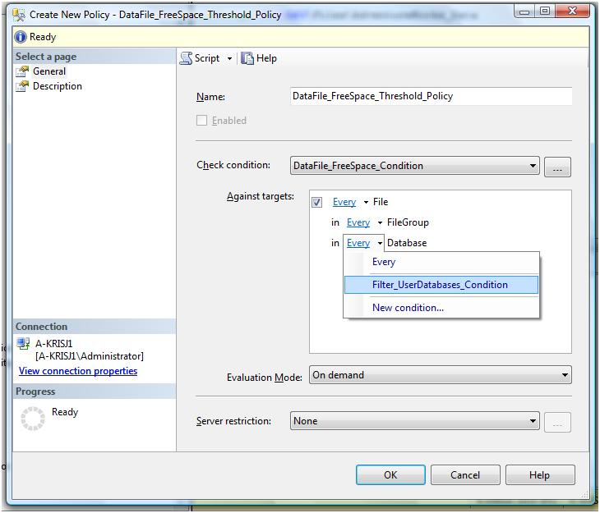Click Every link for File
Screen dimensions: 600x513
point(344,202)
